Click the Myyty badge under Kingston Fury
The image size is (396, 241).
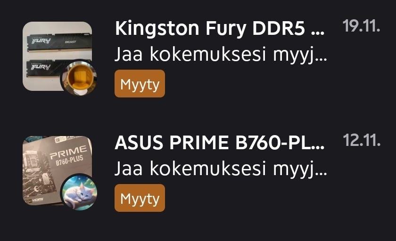tap(140, 84)
